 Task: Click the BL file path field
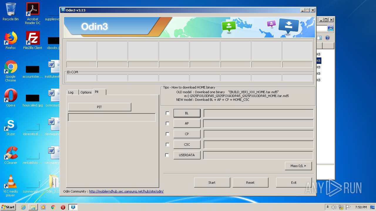click(258, 113)
